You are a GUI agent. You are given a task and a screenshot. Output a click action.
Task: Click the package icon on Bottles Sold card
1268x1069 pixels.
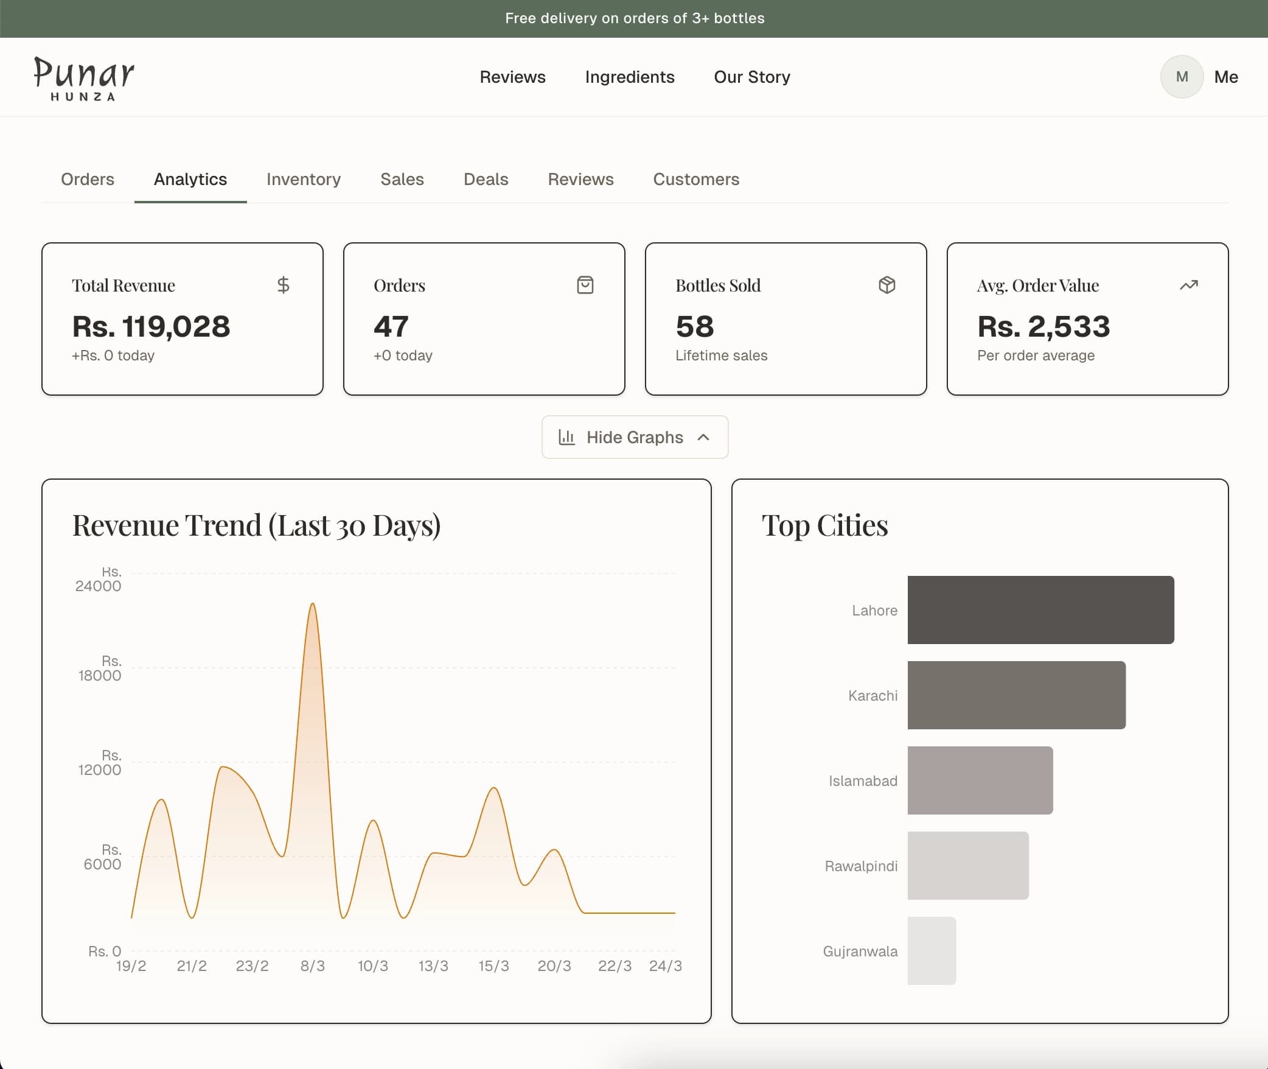click(x=887, y=285)
